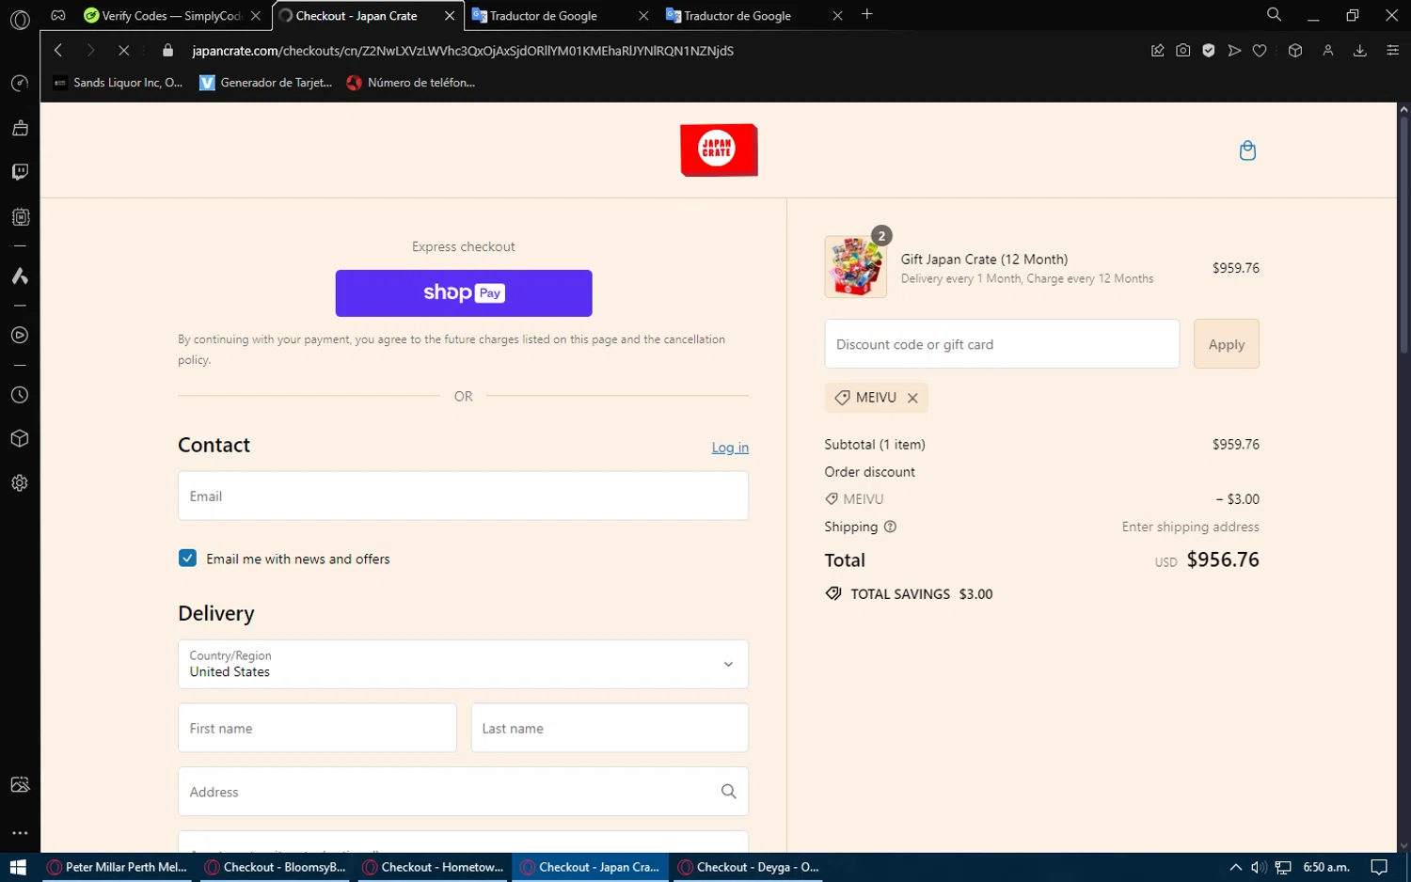Click the shipping info question icon
Viewport: 1411px width, 882px height.
coord(890,527)
